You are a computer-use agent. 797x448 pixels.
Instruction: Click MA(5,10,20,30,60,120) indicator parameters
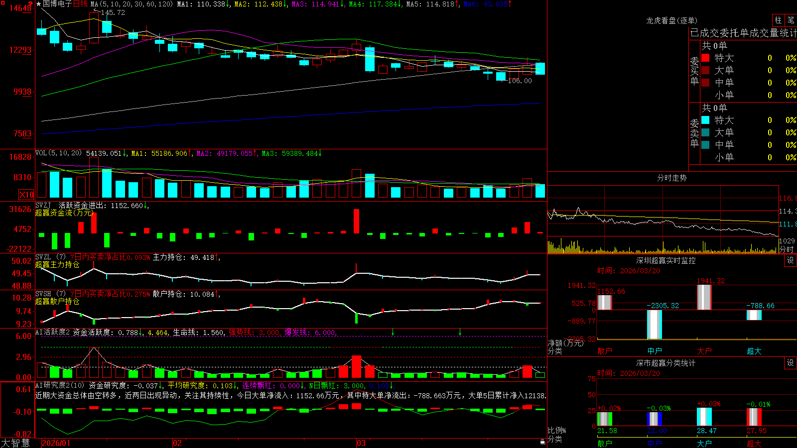(x=132, y=4)
